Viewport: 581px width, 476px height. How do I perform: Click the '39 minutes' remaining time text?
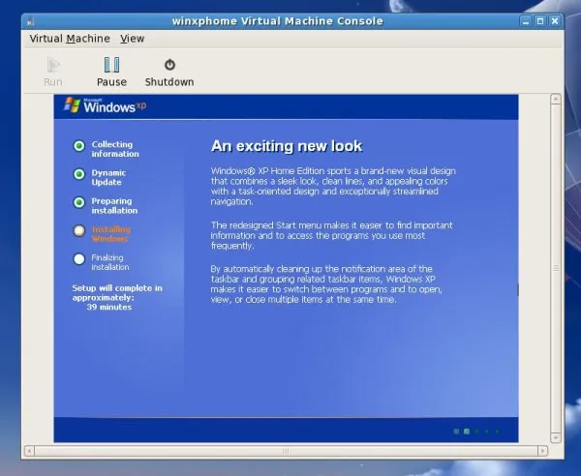coord(109,308)
